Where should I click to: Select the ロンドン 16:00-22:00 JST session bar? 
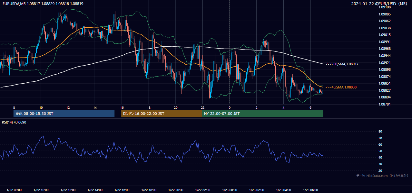pyautogui.click(x=162, y=114)
